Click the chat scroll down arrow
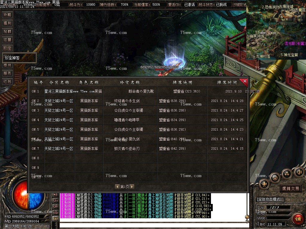The image size is (306, 229). pos(247,222)
